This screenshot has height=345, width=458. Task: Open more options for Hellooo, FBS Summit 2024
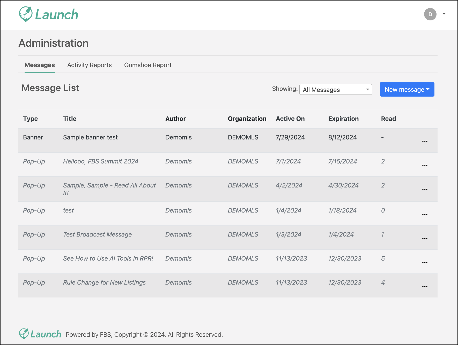pos(425,165)
